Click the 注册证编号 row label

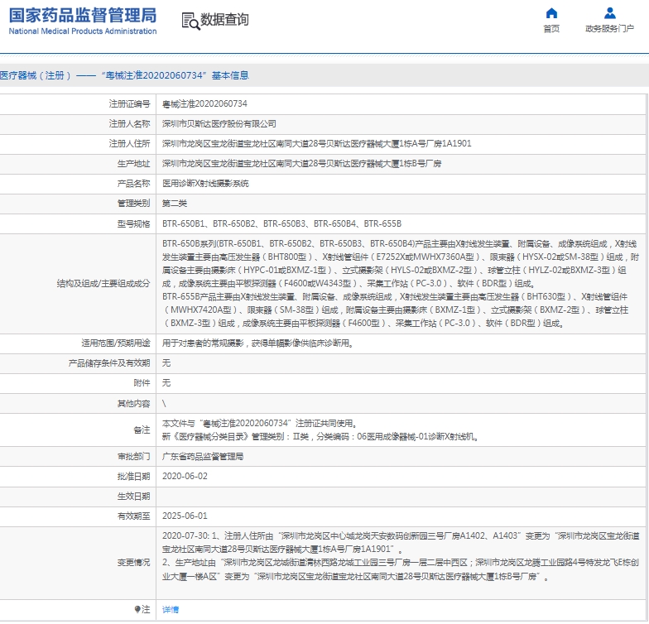tap(129, 104)
